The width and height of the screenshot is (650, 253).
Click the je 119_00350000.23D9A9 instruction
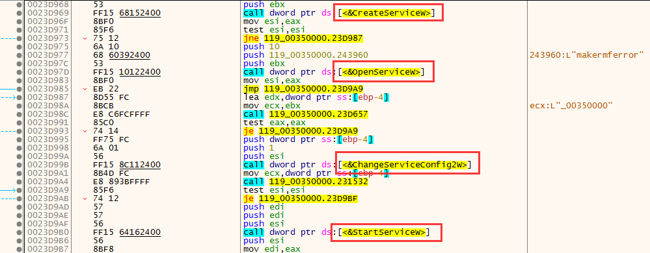(x=301, y=131)
